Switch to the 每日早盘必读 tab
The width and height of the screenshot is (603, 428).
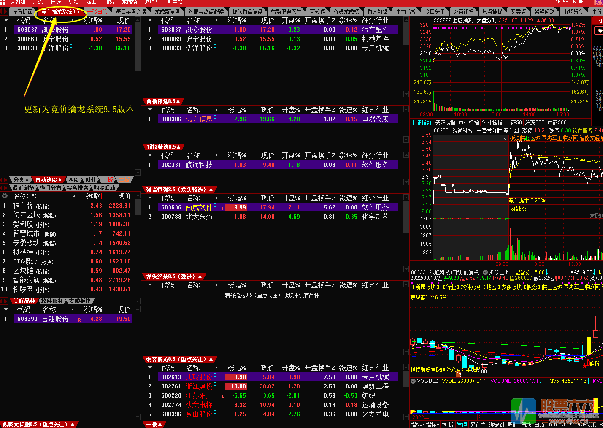[131, 11]
